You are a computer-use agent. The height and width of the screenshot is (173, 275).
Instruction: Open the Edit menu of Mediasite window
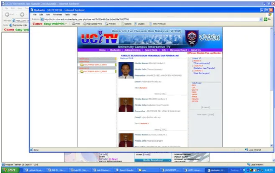[x=41, y=15]
